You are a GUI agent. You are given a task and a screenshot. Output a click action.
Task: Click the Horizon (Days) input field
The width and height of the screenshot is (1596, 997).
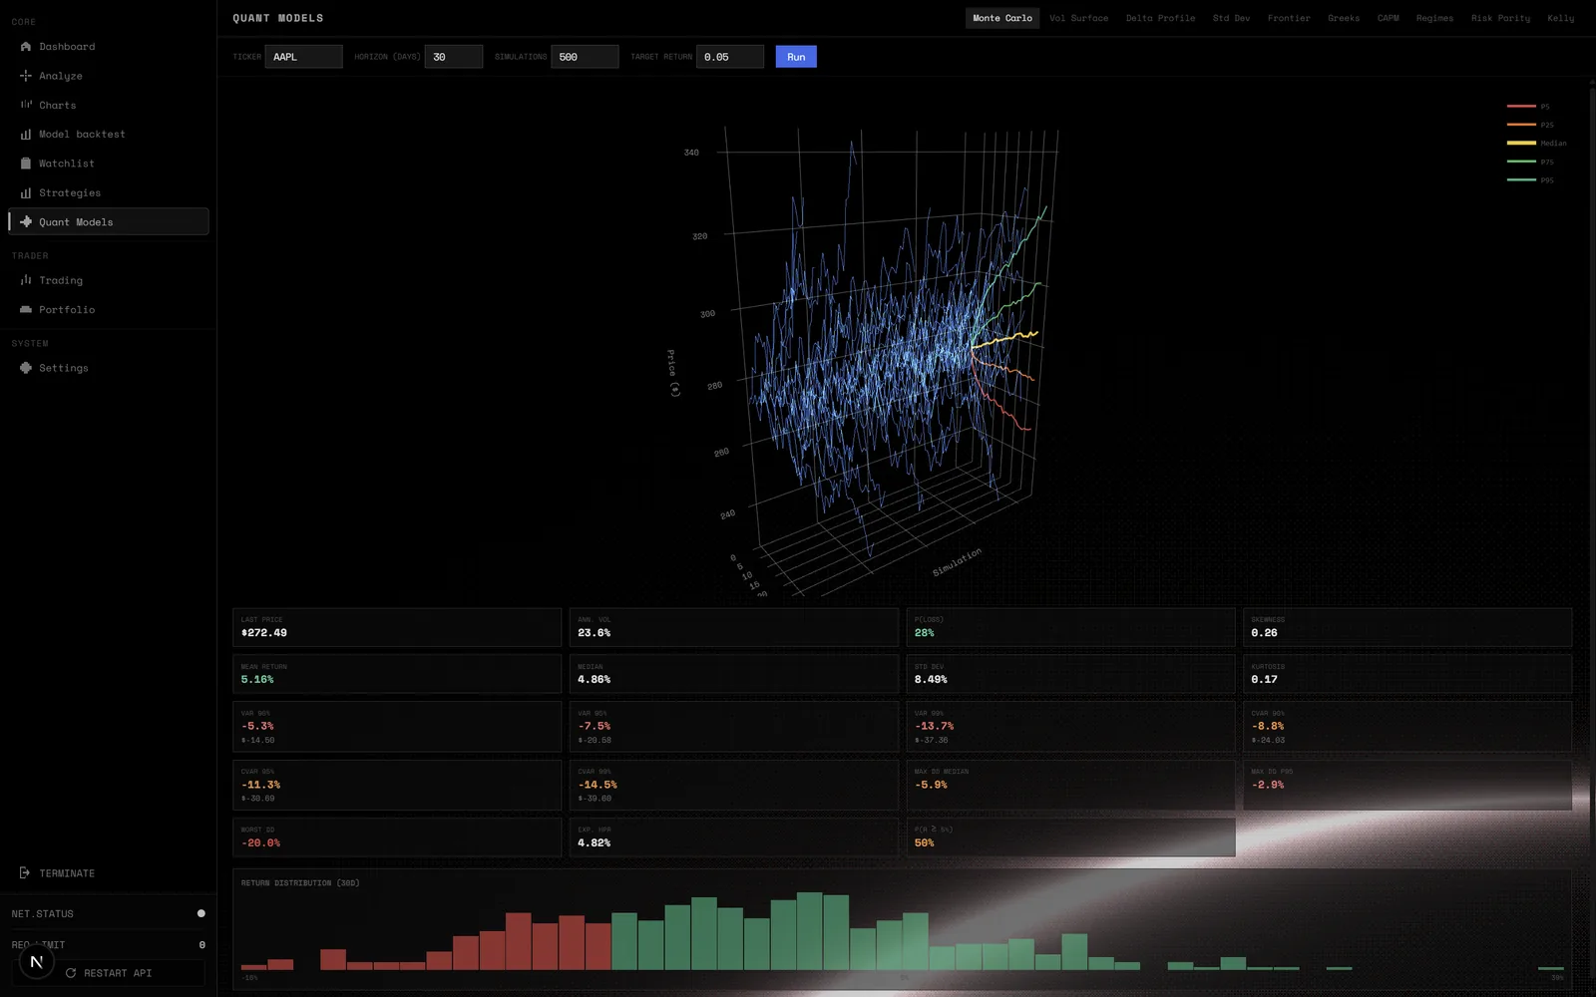click(x=454, y=57)
